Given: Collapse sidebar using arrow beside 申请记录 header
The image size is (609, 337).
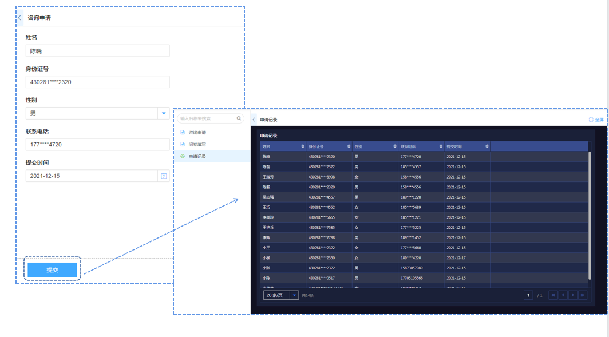Looking at the screenshot, I should 254,120.
